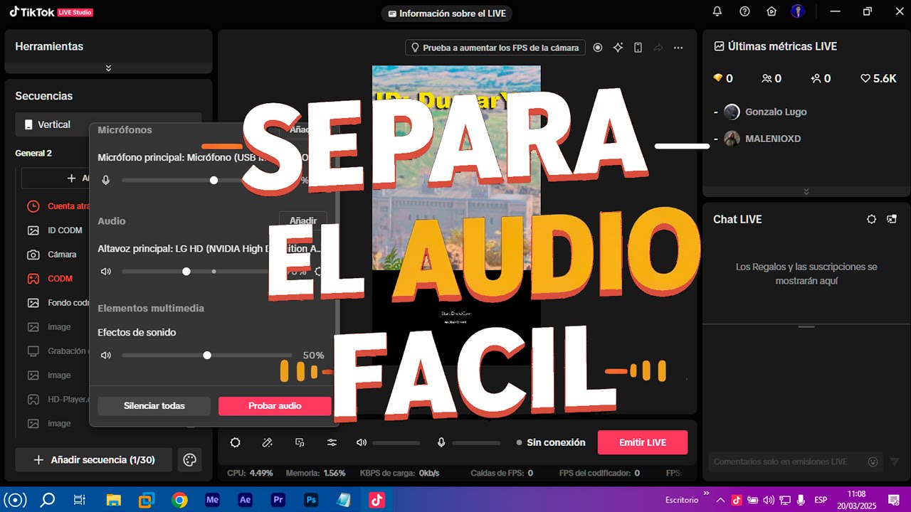This screenshot has height=512, width=911.
Task: Open Google Chrome from taskbar
Action: (179, 500)
